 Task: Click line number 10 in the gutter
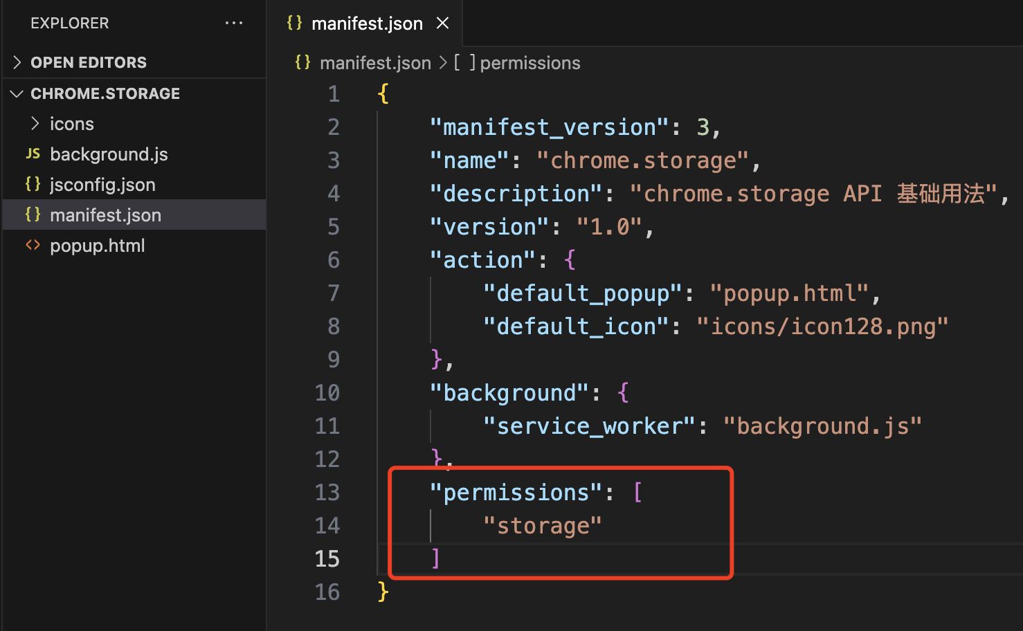pyautogui.click(x=327, y=392)
